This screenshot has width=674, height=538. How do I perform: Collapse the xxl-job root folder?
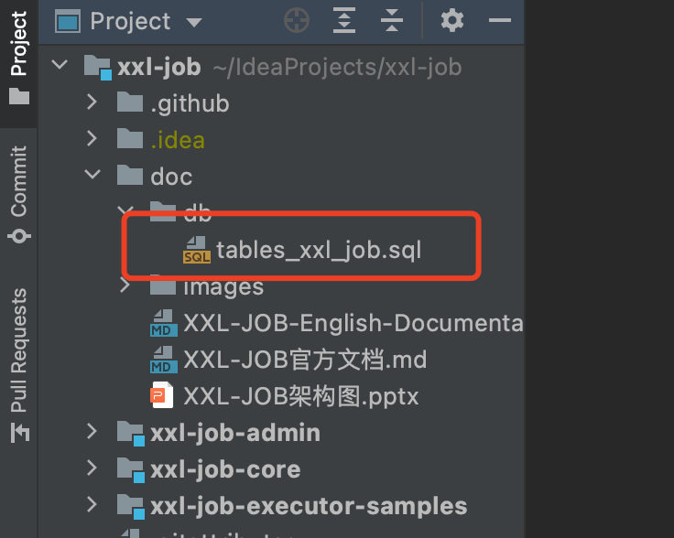60,65
